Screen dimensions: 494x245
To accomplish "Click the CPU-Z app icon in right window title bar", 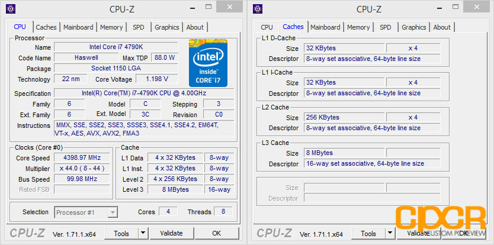I will (258, 8).
